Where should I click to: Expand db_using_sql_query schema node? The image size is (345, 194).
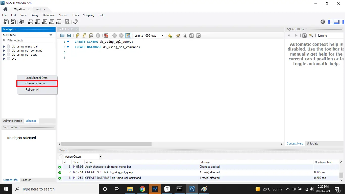click(4, 55)
